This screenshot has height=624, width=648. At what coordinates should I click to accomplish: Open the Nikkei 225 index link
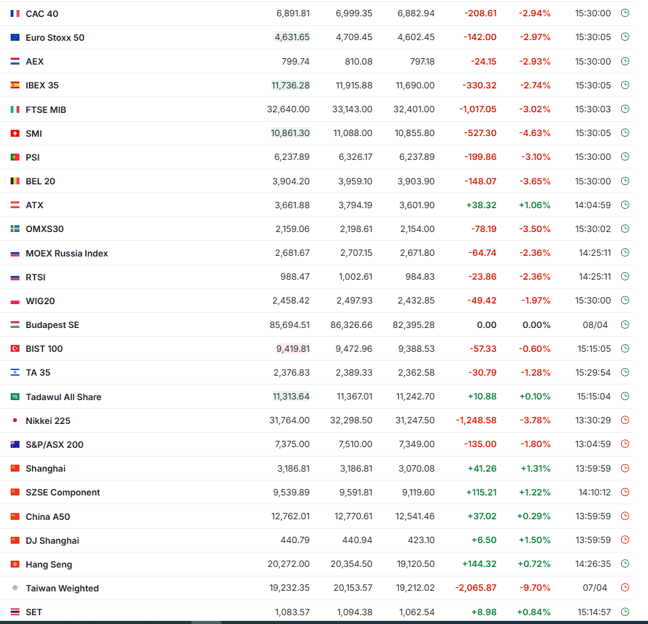pos(48,421)
